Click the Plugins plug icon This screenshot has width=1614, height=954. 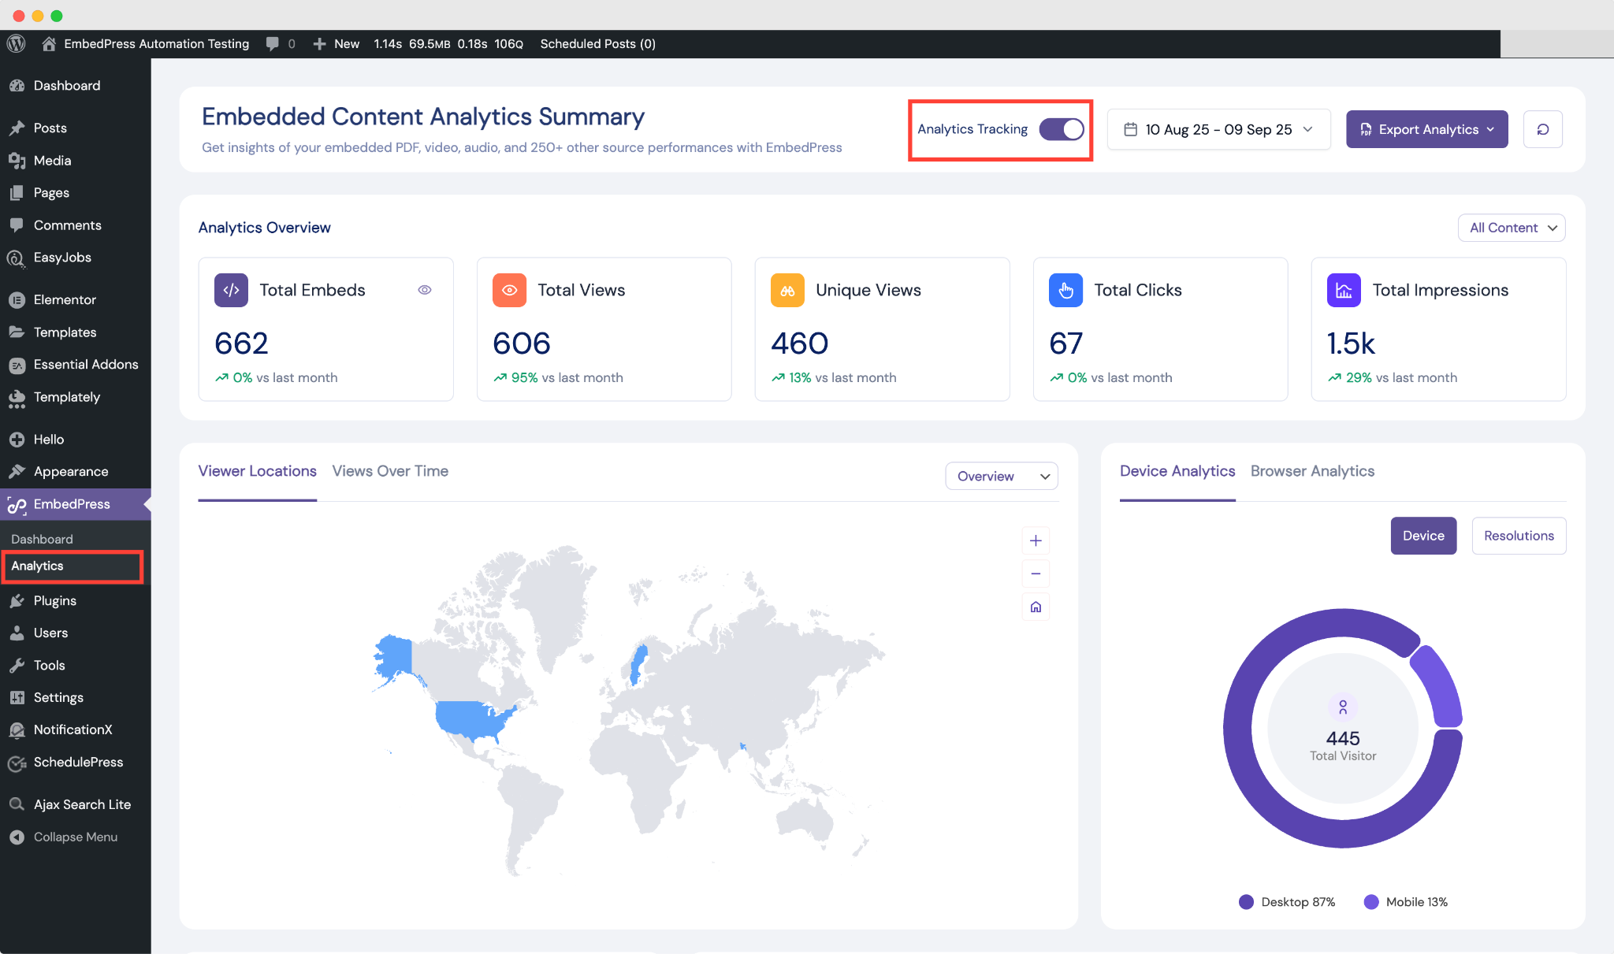pyautogui.click(x=17, y=600)
